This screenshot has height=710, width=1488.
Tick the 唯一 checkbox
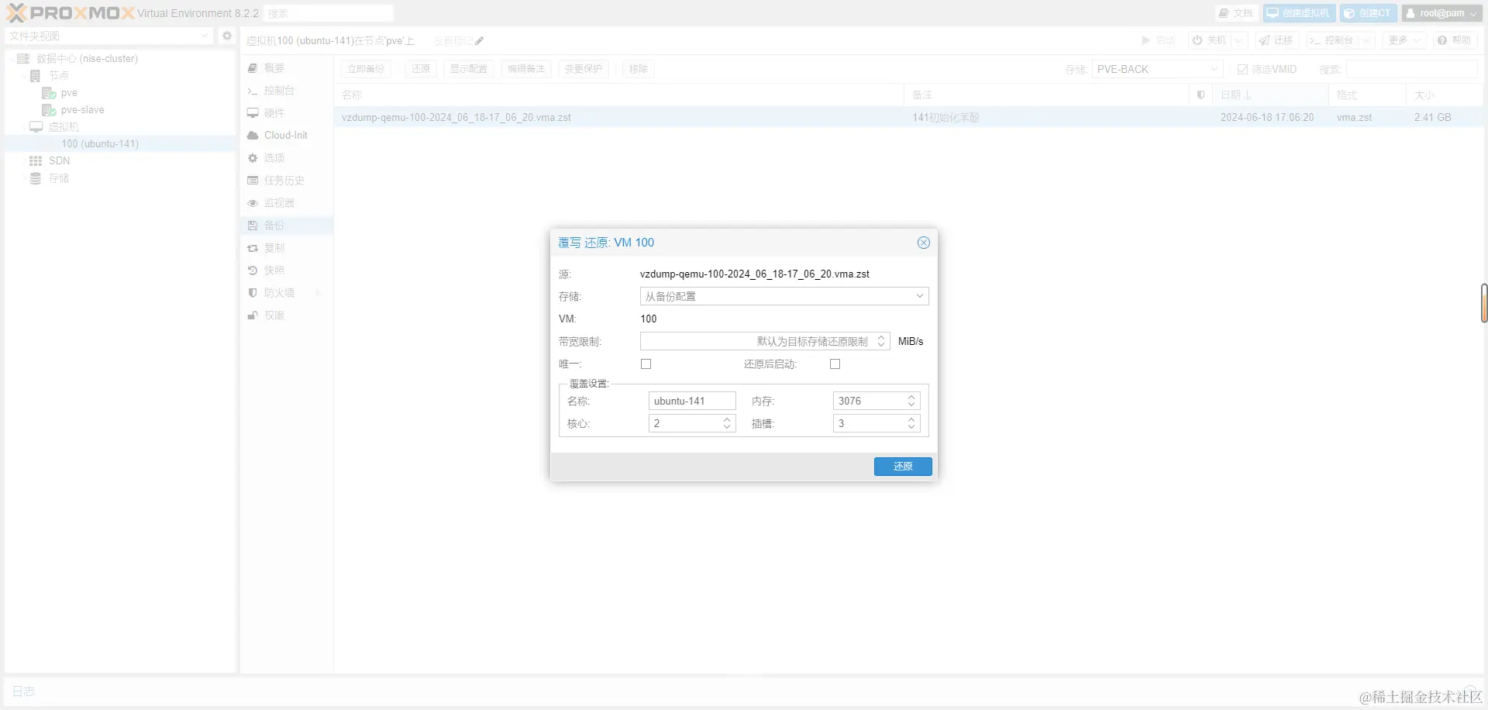(x=646, y=364)
